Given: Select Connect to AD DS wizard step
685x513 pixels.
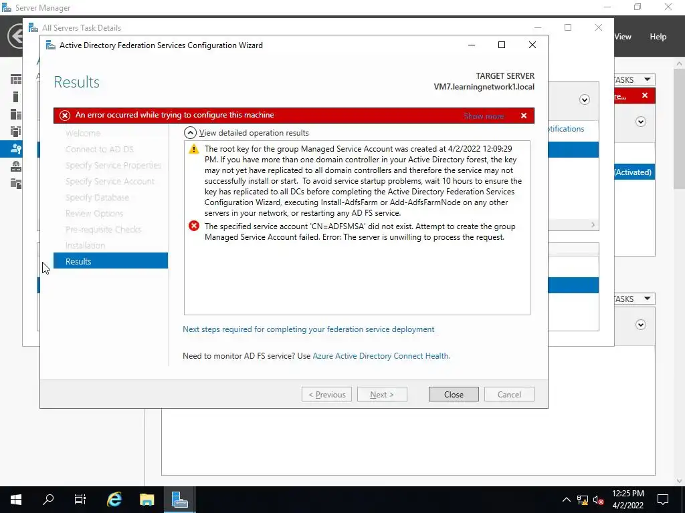Looking at the screenshot, I should pyautogui.click(x=100, y=149).
